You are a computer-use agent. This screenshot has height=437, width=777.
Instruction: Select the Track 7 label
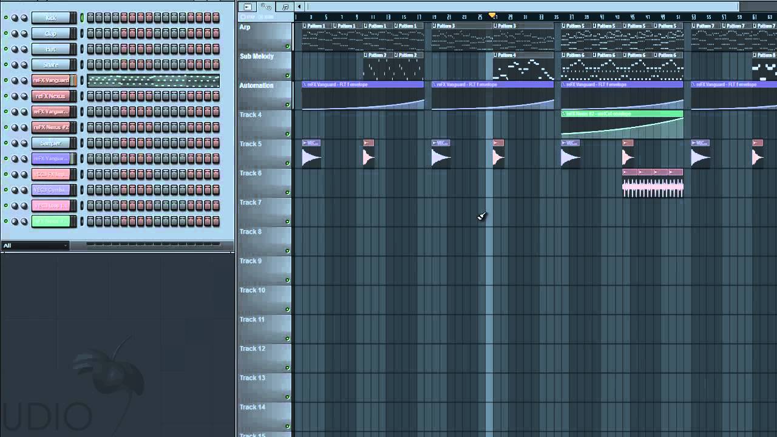[x=250, y=202]
